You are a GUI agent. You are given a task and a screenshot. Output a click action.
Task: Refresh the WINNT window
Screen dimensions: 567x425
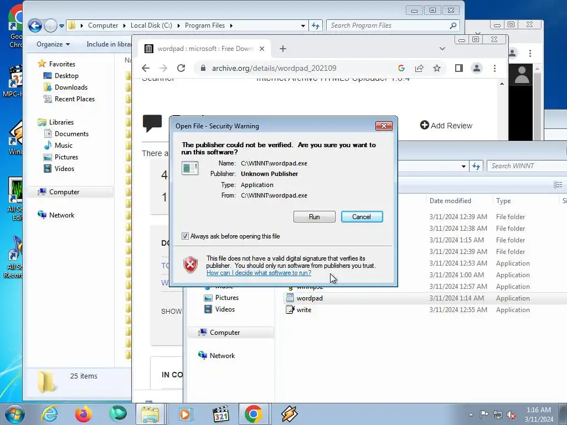click(476, 166)
